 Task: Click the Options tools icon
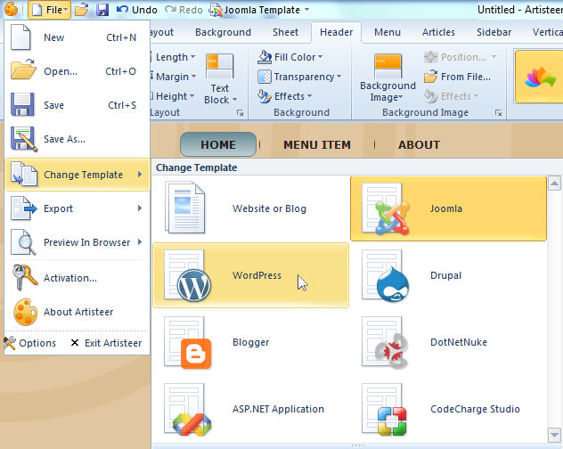pos(10,343)
